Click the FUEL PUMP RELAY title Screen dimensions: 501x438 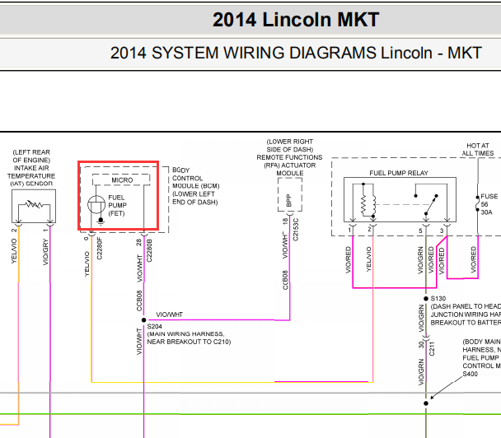[x=399, y=173]
